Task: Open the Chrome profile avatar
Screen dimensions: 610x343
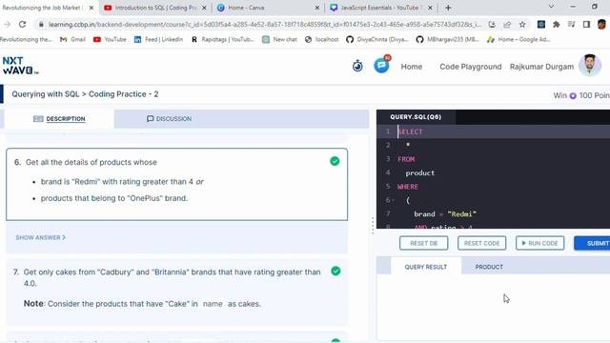Action: click(601, 24)
